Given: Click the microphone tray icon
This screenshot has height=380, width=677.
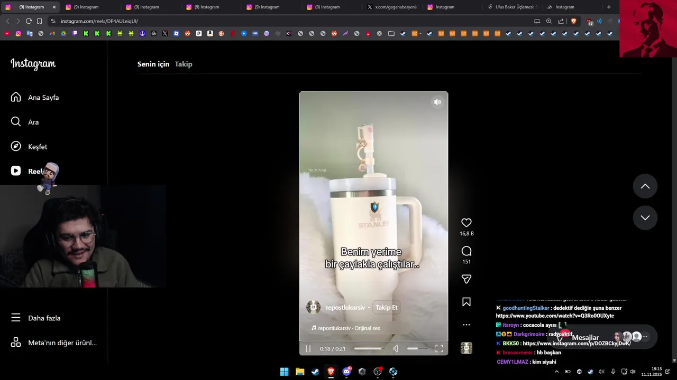Looking at the screenshot, I should pyautogui.click(x=613, y=372).
